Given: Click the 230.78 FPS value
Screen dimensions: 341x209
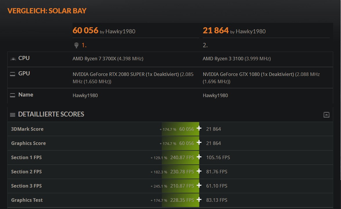Looking at the screenshot, I should point(182,172).
